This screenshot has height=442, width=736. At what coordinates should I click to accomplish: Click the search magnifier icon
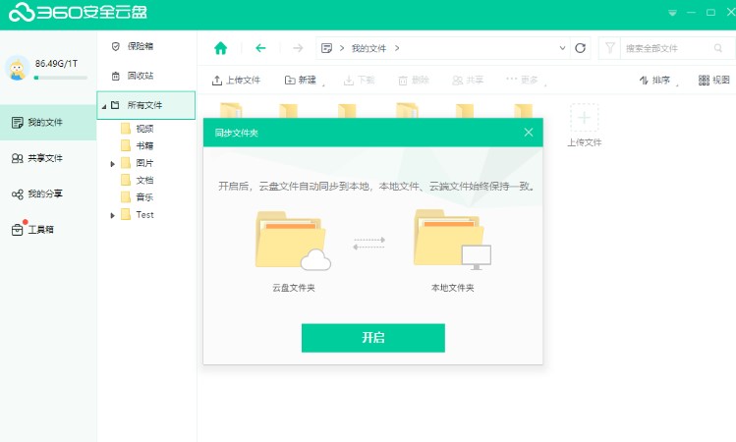pyautogui.click(x=717, y=48)
